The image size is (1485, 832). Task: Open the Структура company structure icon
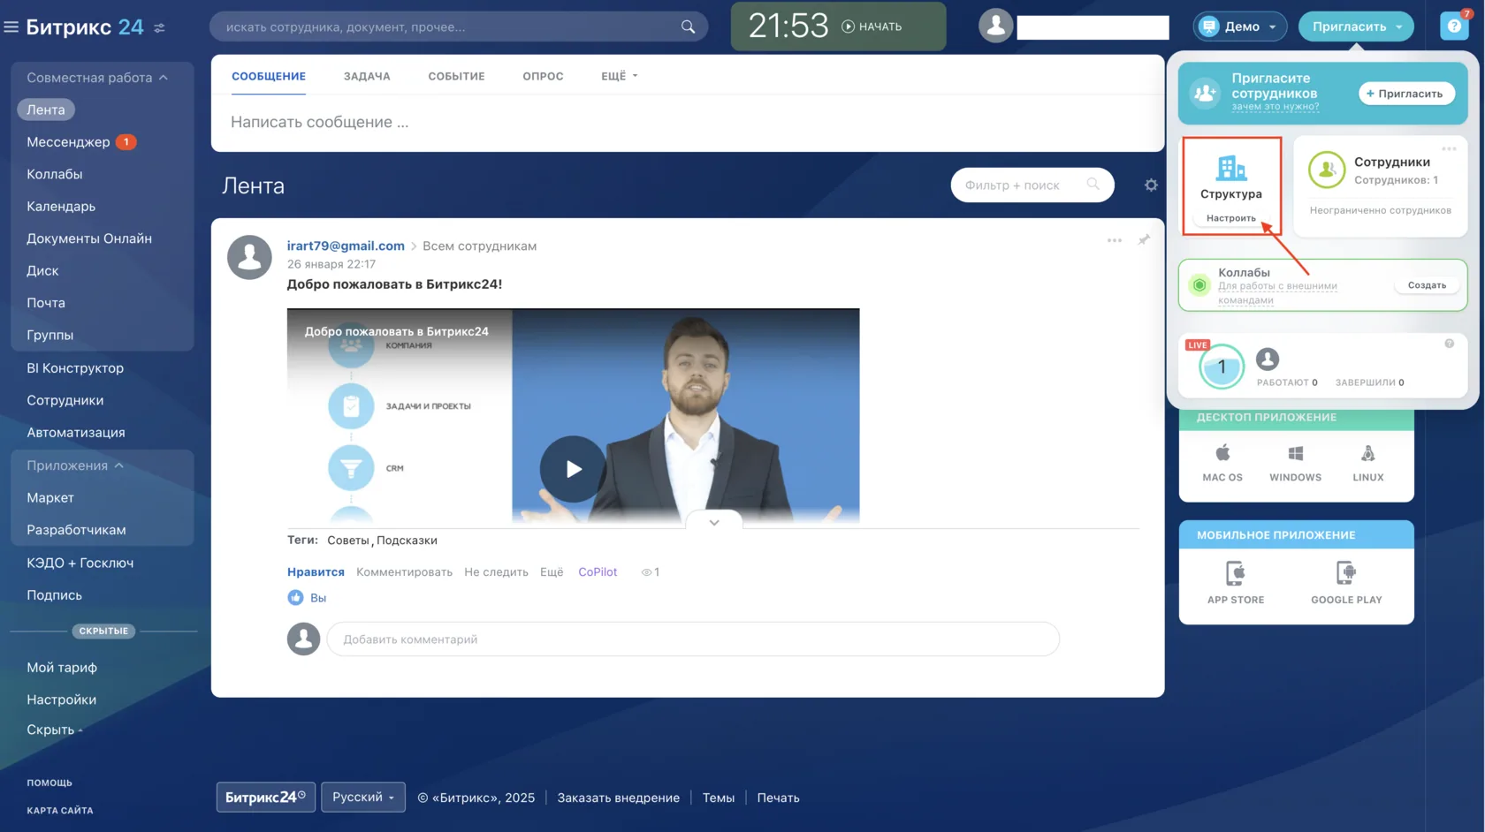1231,167
